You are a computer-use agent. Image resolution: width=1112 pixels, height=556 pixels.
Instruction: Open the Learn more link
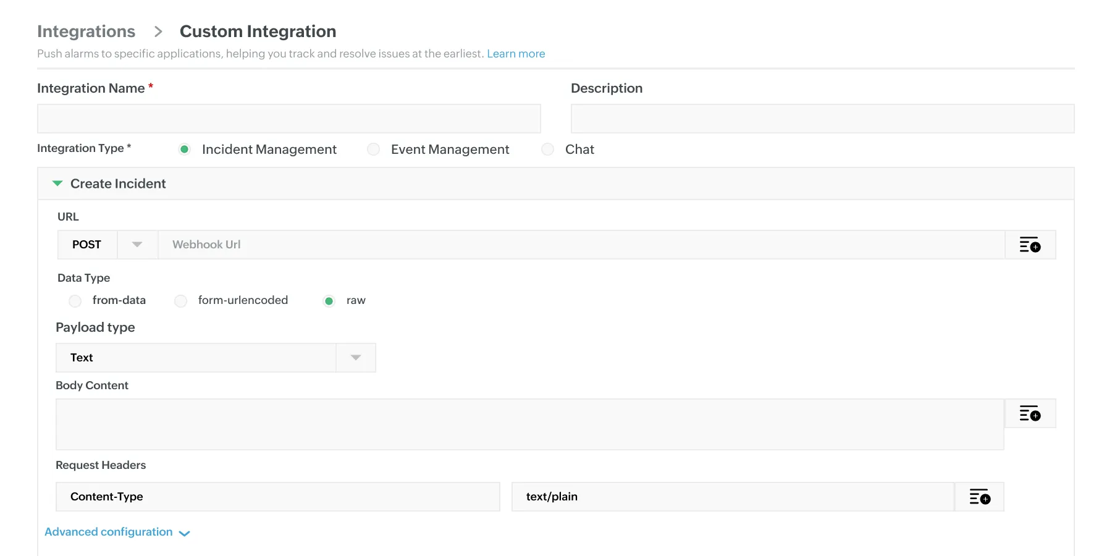[x=516, y=54]
